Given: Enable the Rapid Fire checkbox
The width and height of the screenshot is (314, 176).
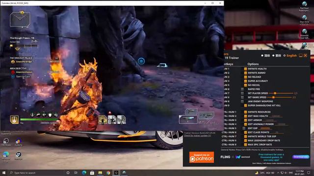Looking at the screenshot, I should tap(242, 89).
